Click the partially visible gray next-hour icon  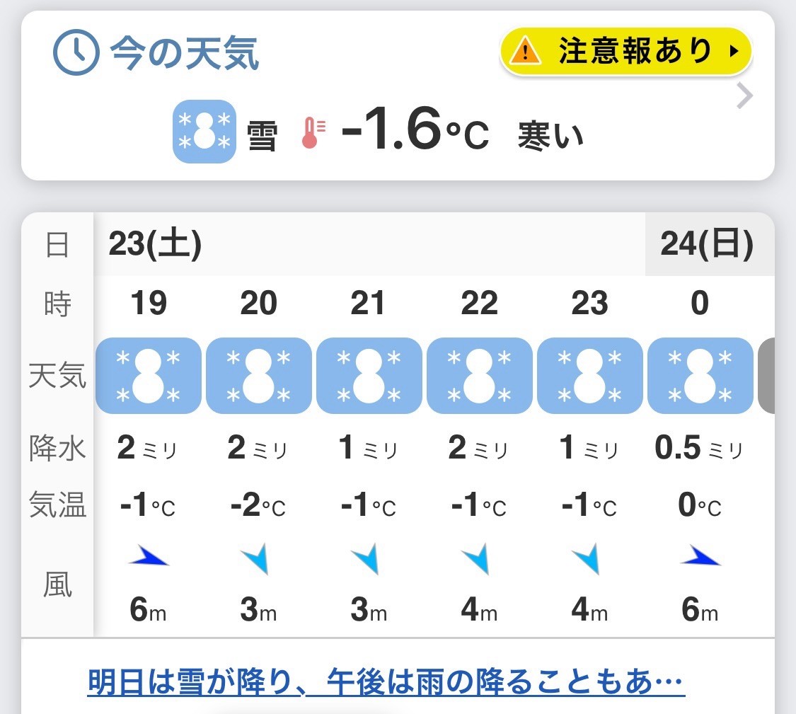pyautogui.click(x=766, y=375)
